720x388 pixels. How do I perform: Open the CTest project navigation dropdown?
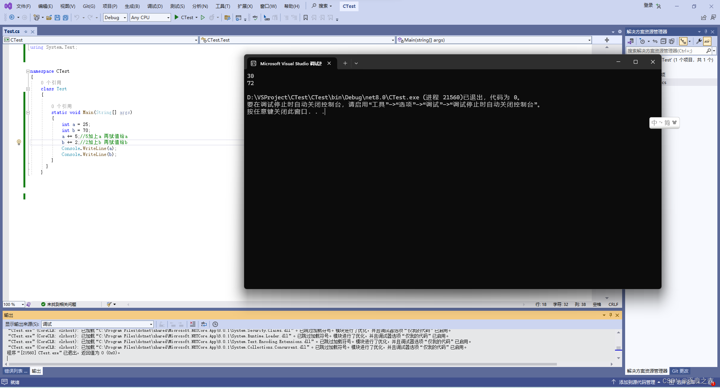(100, 40)
